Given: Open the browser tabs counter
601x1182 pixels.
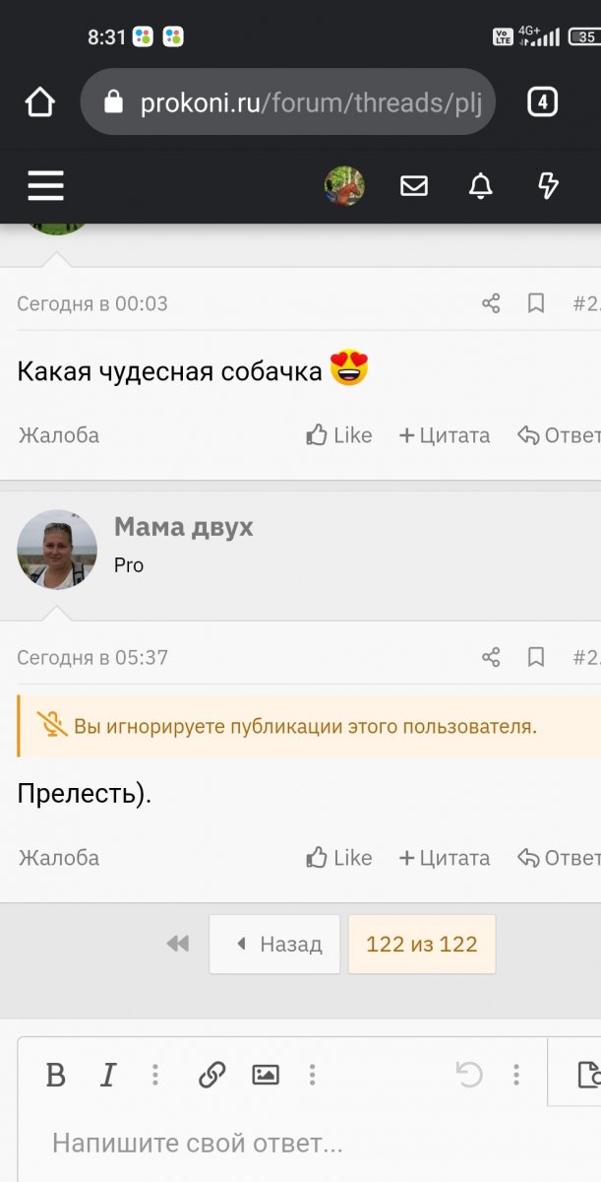Looking at the screenshot, I should pos(543,101).
